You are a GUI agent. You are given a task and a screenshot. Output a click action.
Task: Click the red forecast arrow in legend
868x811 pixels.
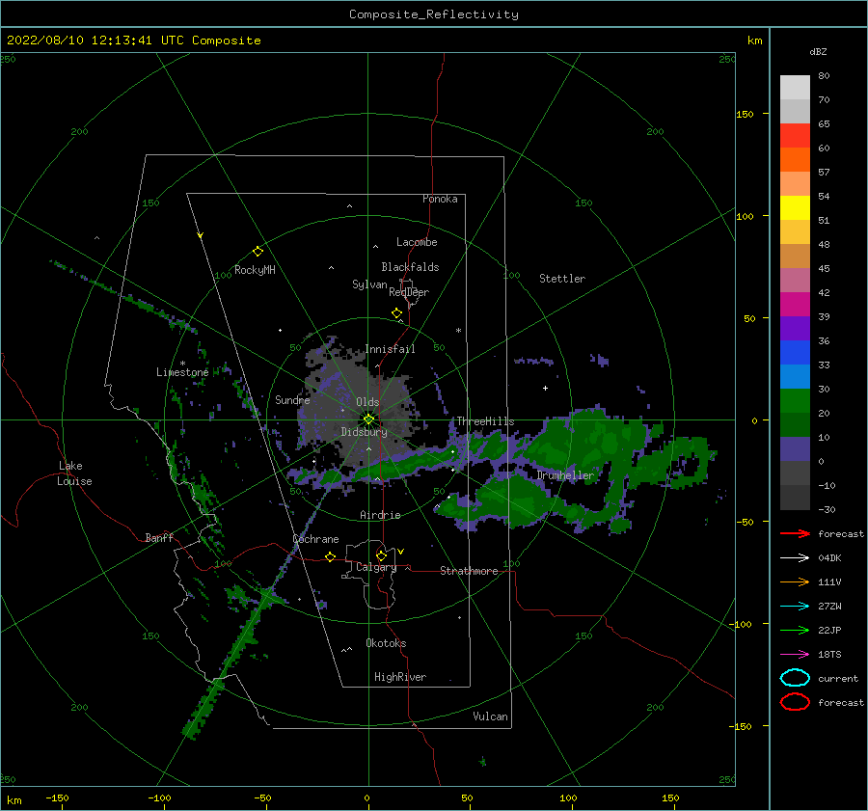click(795, 533)
